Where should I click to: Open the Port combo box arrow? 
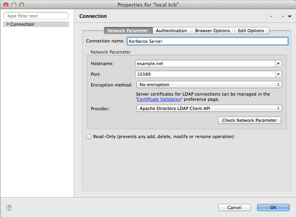[279, 74]
